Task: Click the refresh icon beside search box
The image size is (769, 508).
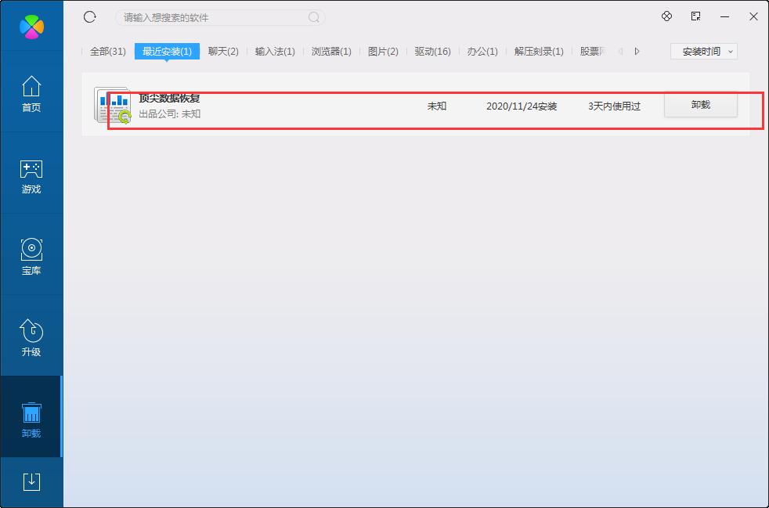Action: point(89,17)
